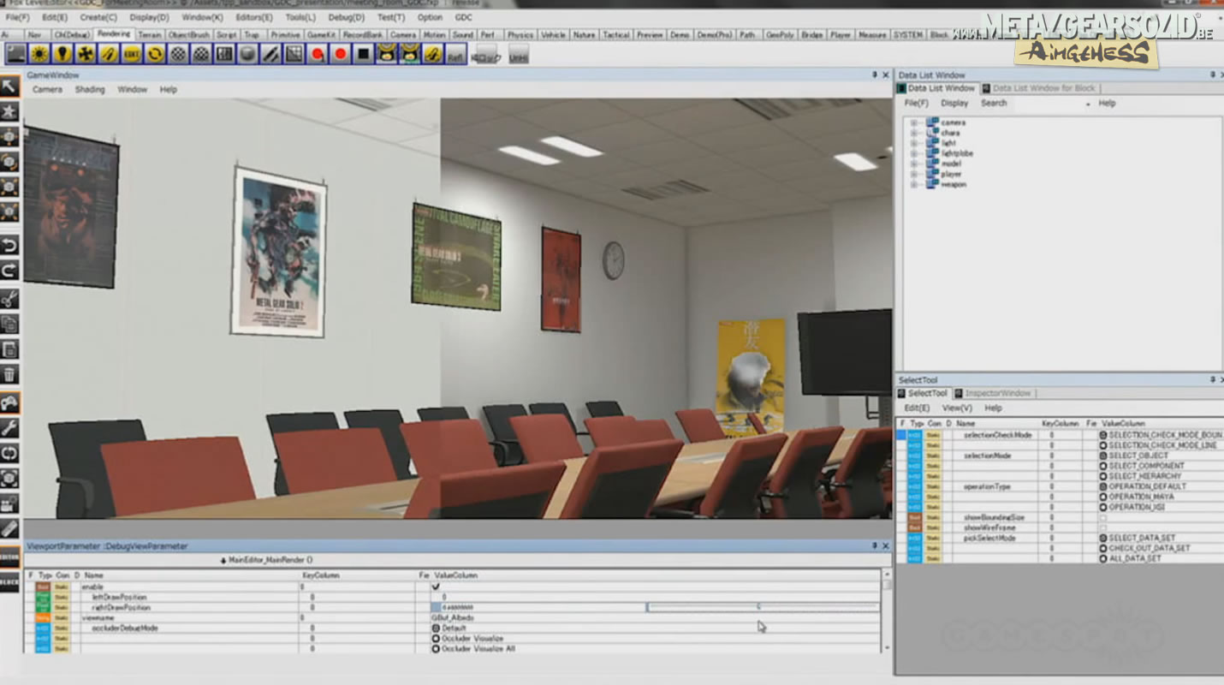This screenshot has width=1224, height=685.
Task: Click the star icon in left sidebar
Action: [x=9, y=111]
